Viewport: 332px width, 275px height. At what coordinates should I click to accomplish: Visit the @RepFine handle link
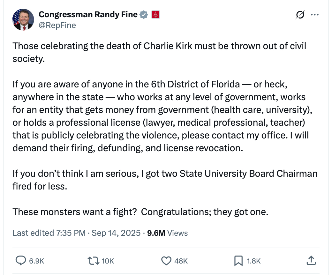[x=57, y=25]
